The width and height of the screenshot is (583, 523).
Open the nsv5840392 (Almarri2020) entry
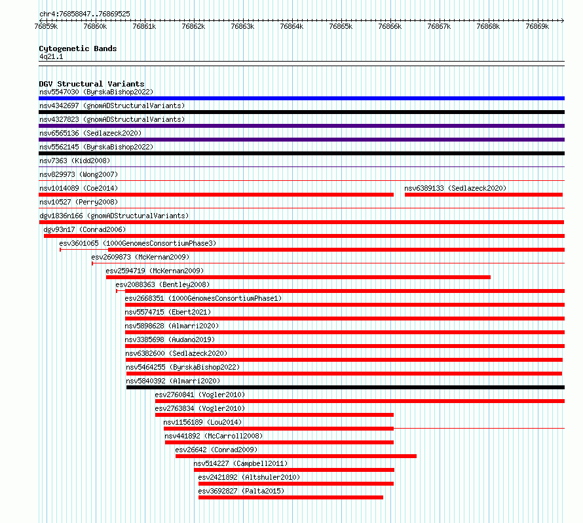click(x=174, y=381)
